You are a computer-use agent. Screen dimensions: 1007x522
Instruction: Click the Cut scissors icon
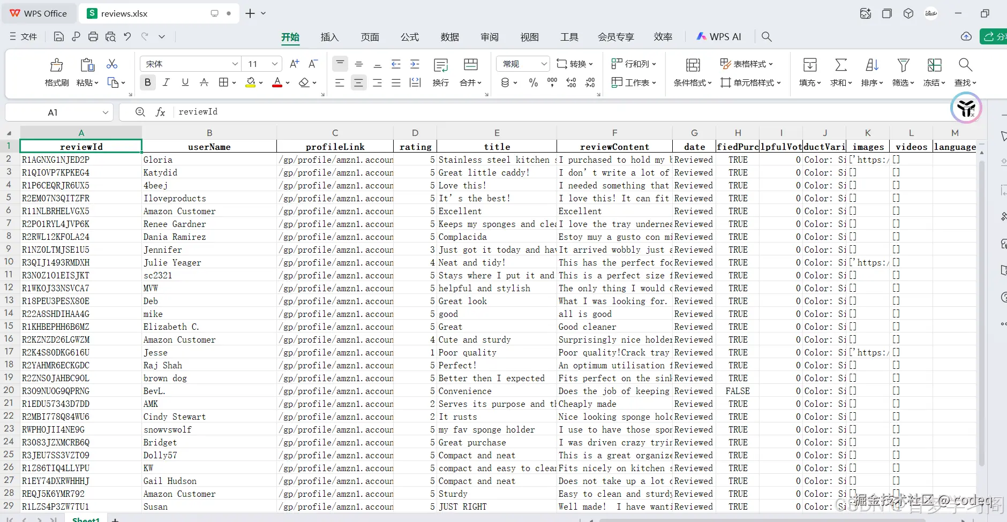[112, 64]
